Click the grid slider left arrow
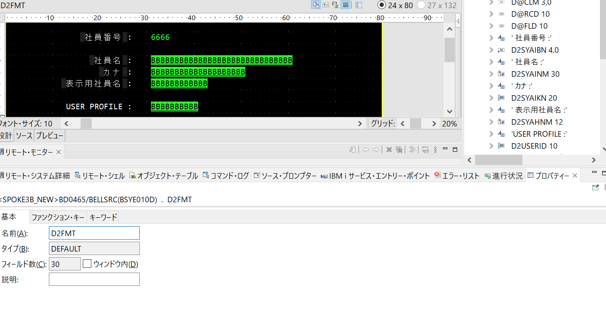Viewport: 606px width, 321px height. click(x=402, y=123)
